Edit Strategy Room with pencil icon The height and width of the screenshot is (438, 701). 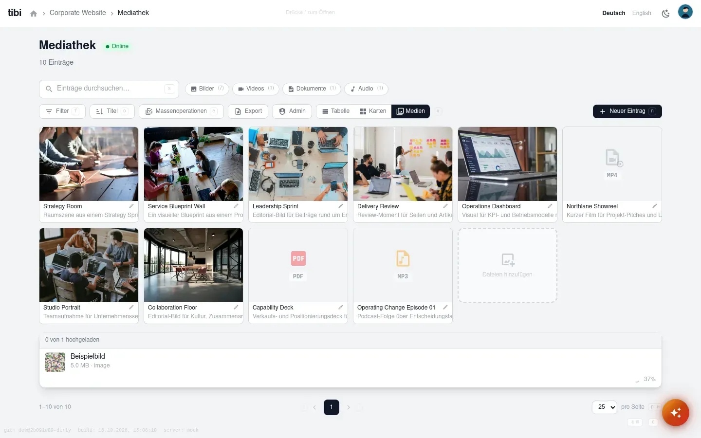(131, 206)
